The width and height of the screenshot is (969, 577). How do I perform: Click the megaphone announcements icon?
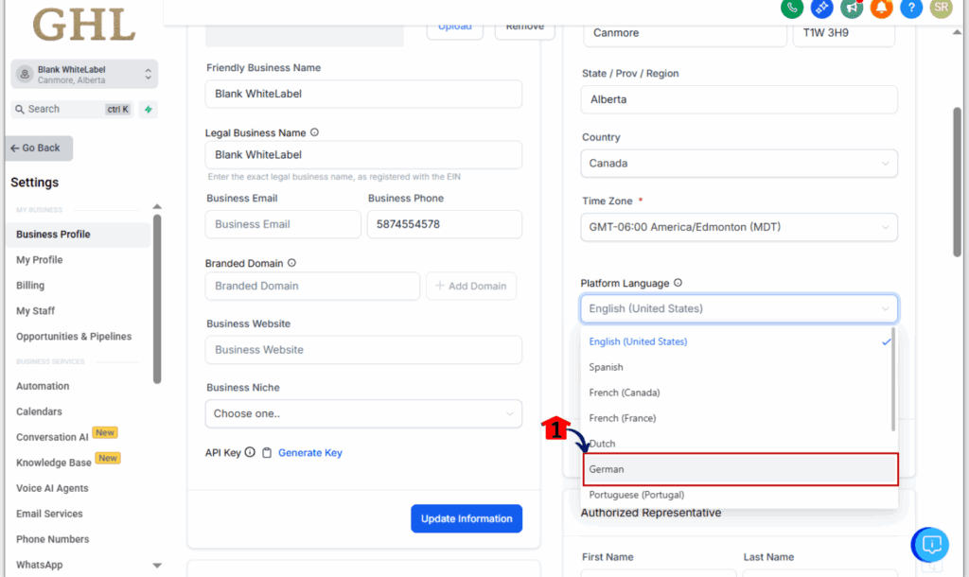click(x=852, y=8)
